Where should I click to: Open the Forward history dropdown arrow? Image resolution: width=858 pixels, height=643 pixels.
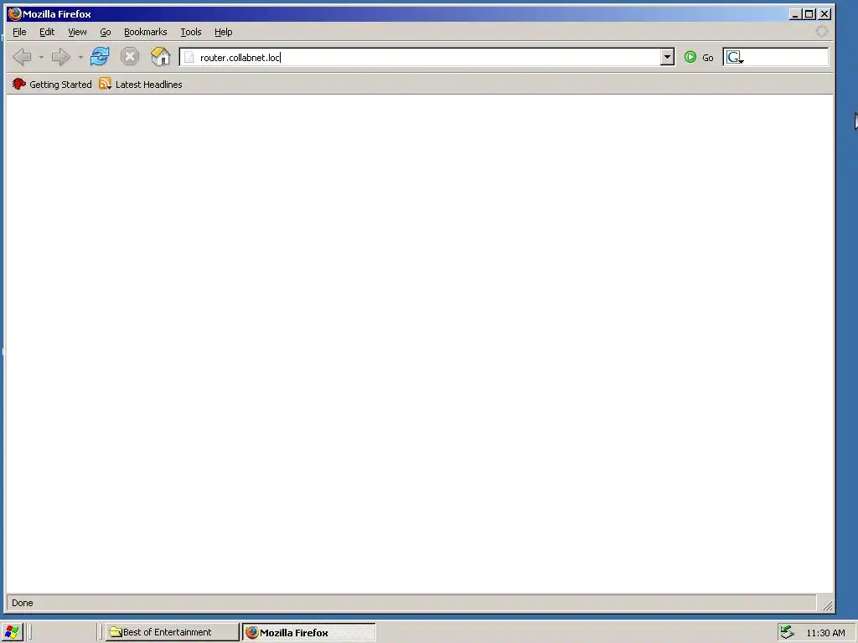(80, 57)
